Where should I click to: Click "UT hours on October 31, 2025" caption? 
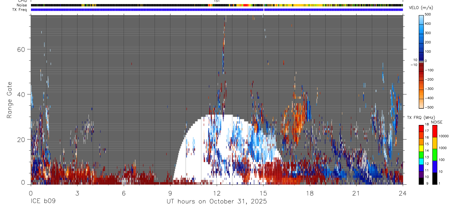click(x=217, y=201)
